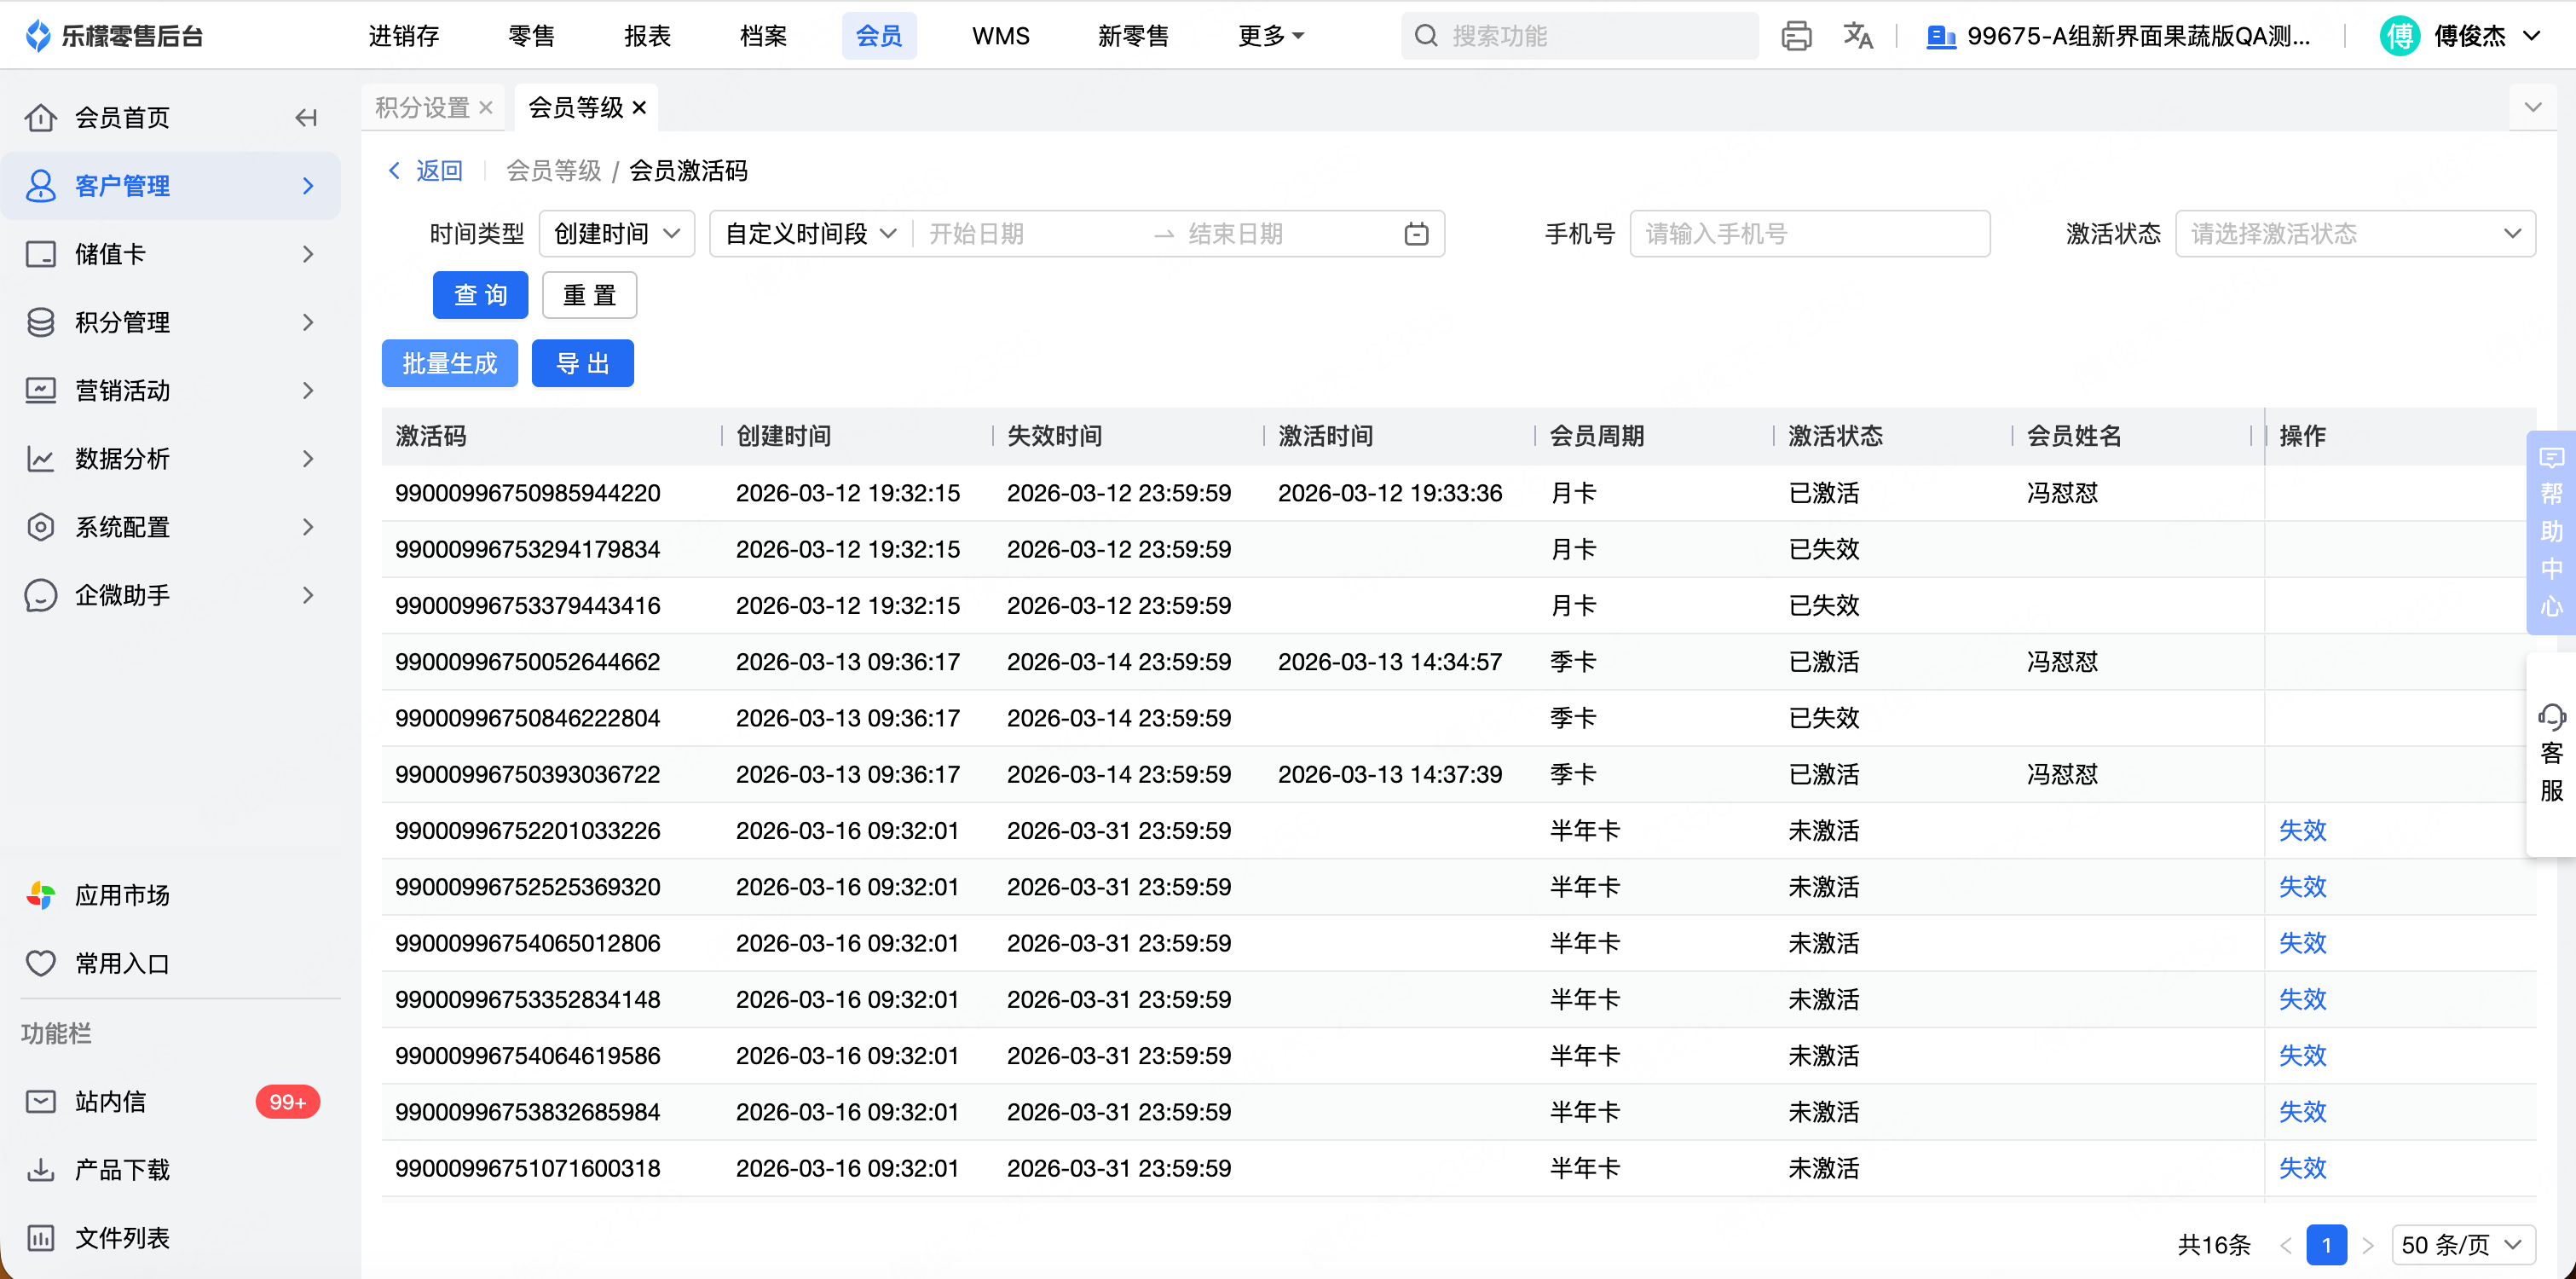Image resolution: width=2576 pixels, height=1279 pixels.
Task: Switch to the 报表 top menu
Action: [x=647, y=36]
